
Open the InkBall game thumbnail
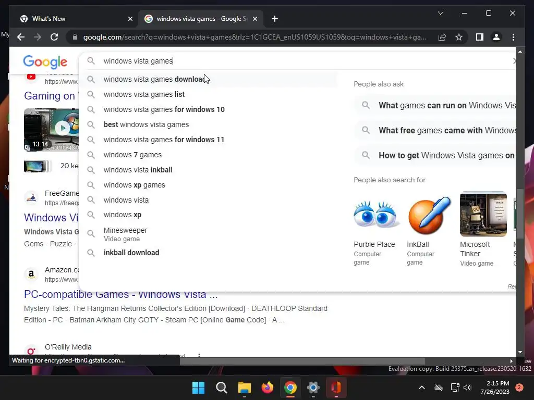pyautogui.click(x=429, y=215)
